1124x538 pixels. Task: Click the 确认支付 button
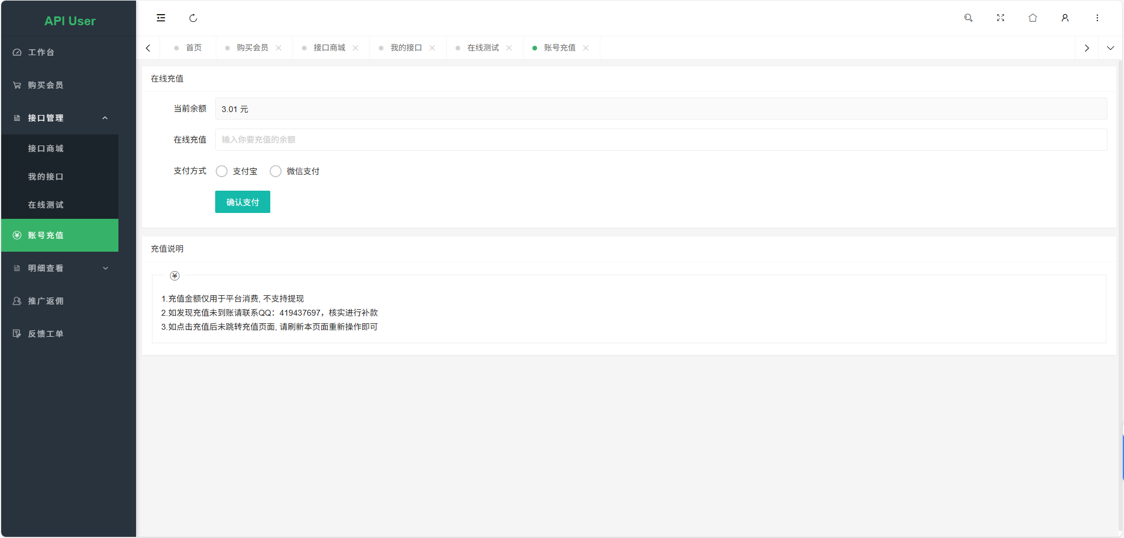(242, 201)
